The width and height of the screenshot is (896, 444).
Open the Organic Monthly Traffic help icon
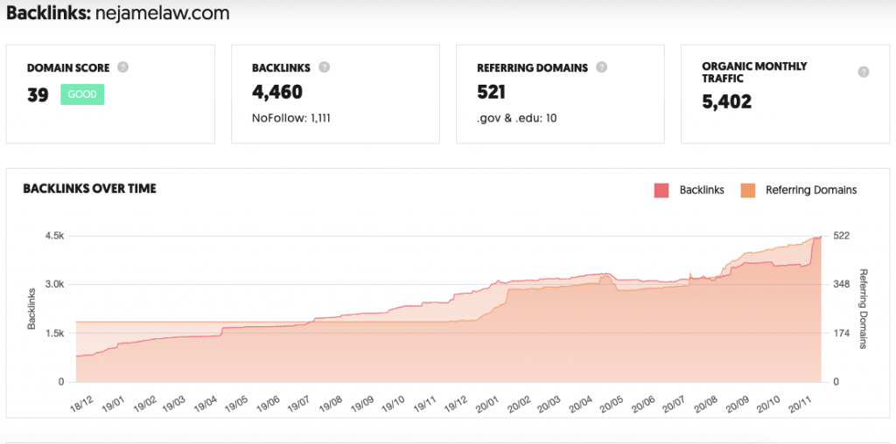tap(864, 72)
